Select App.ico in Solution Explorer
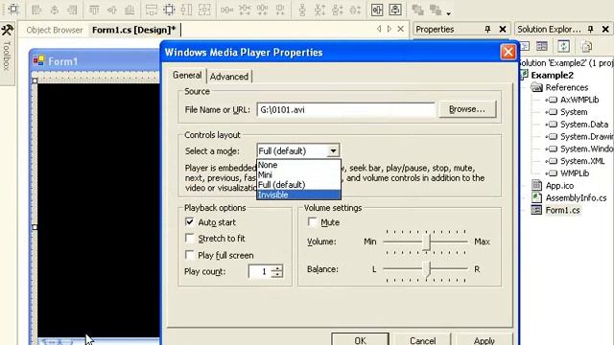This screenshot has height=345, width=614. click(x=559, y=185)
